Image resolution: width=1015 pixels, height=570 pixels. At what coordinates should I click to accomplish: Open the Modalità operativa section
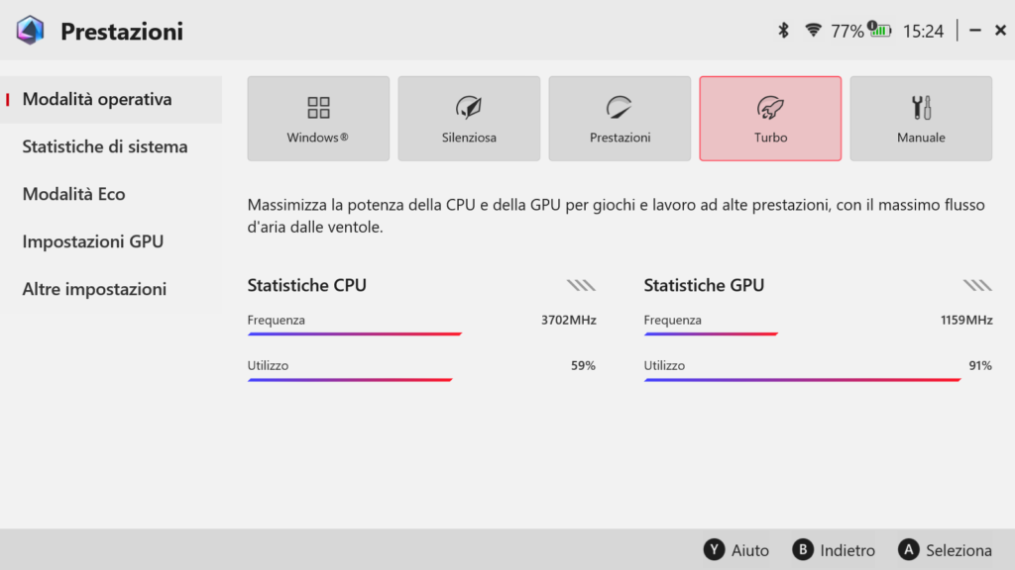point(97,99)
